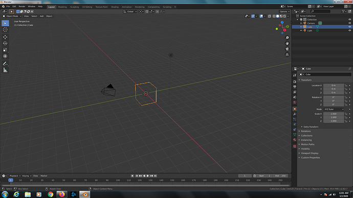This screenshot has width=353, height=198.
Task: Select the Measure tool
Action: coord(5,70)
